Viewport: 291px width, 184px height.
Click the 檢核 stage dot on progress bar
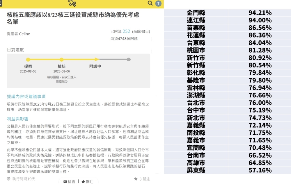(61, 60)
